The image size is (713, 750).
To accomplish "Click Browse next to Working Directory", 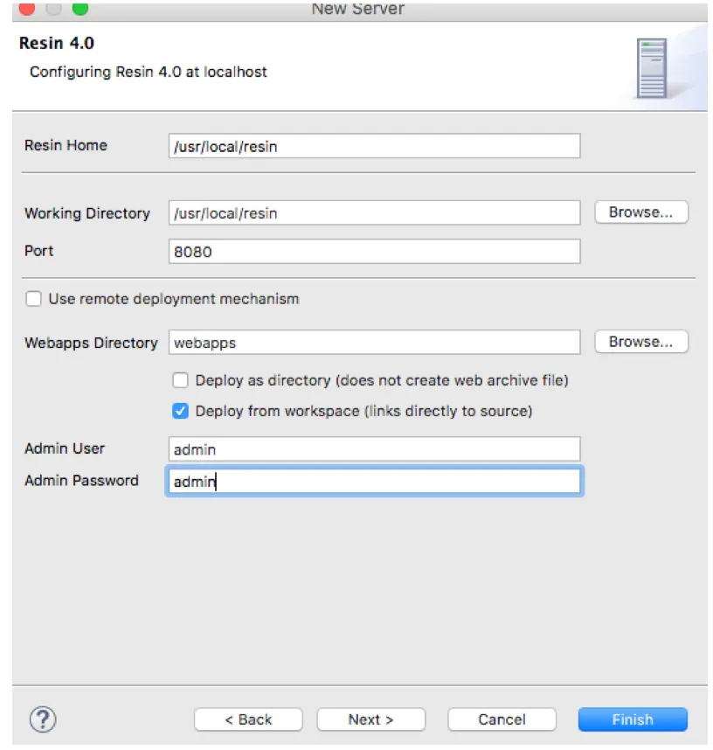I will pyautogui.click(x=641, y=212).
